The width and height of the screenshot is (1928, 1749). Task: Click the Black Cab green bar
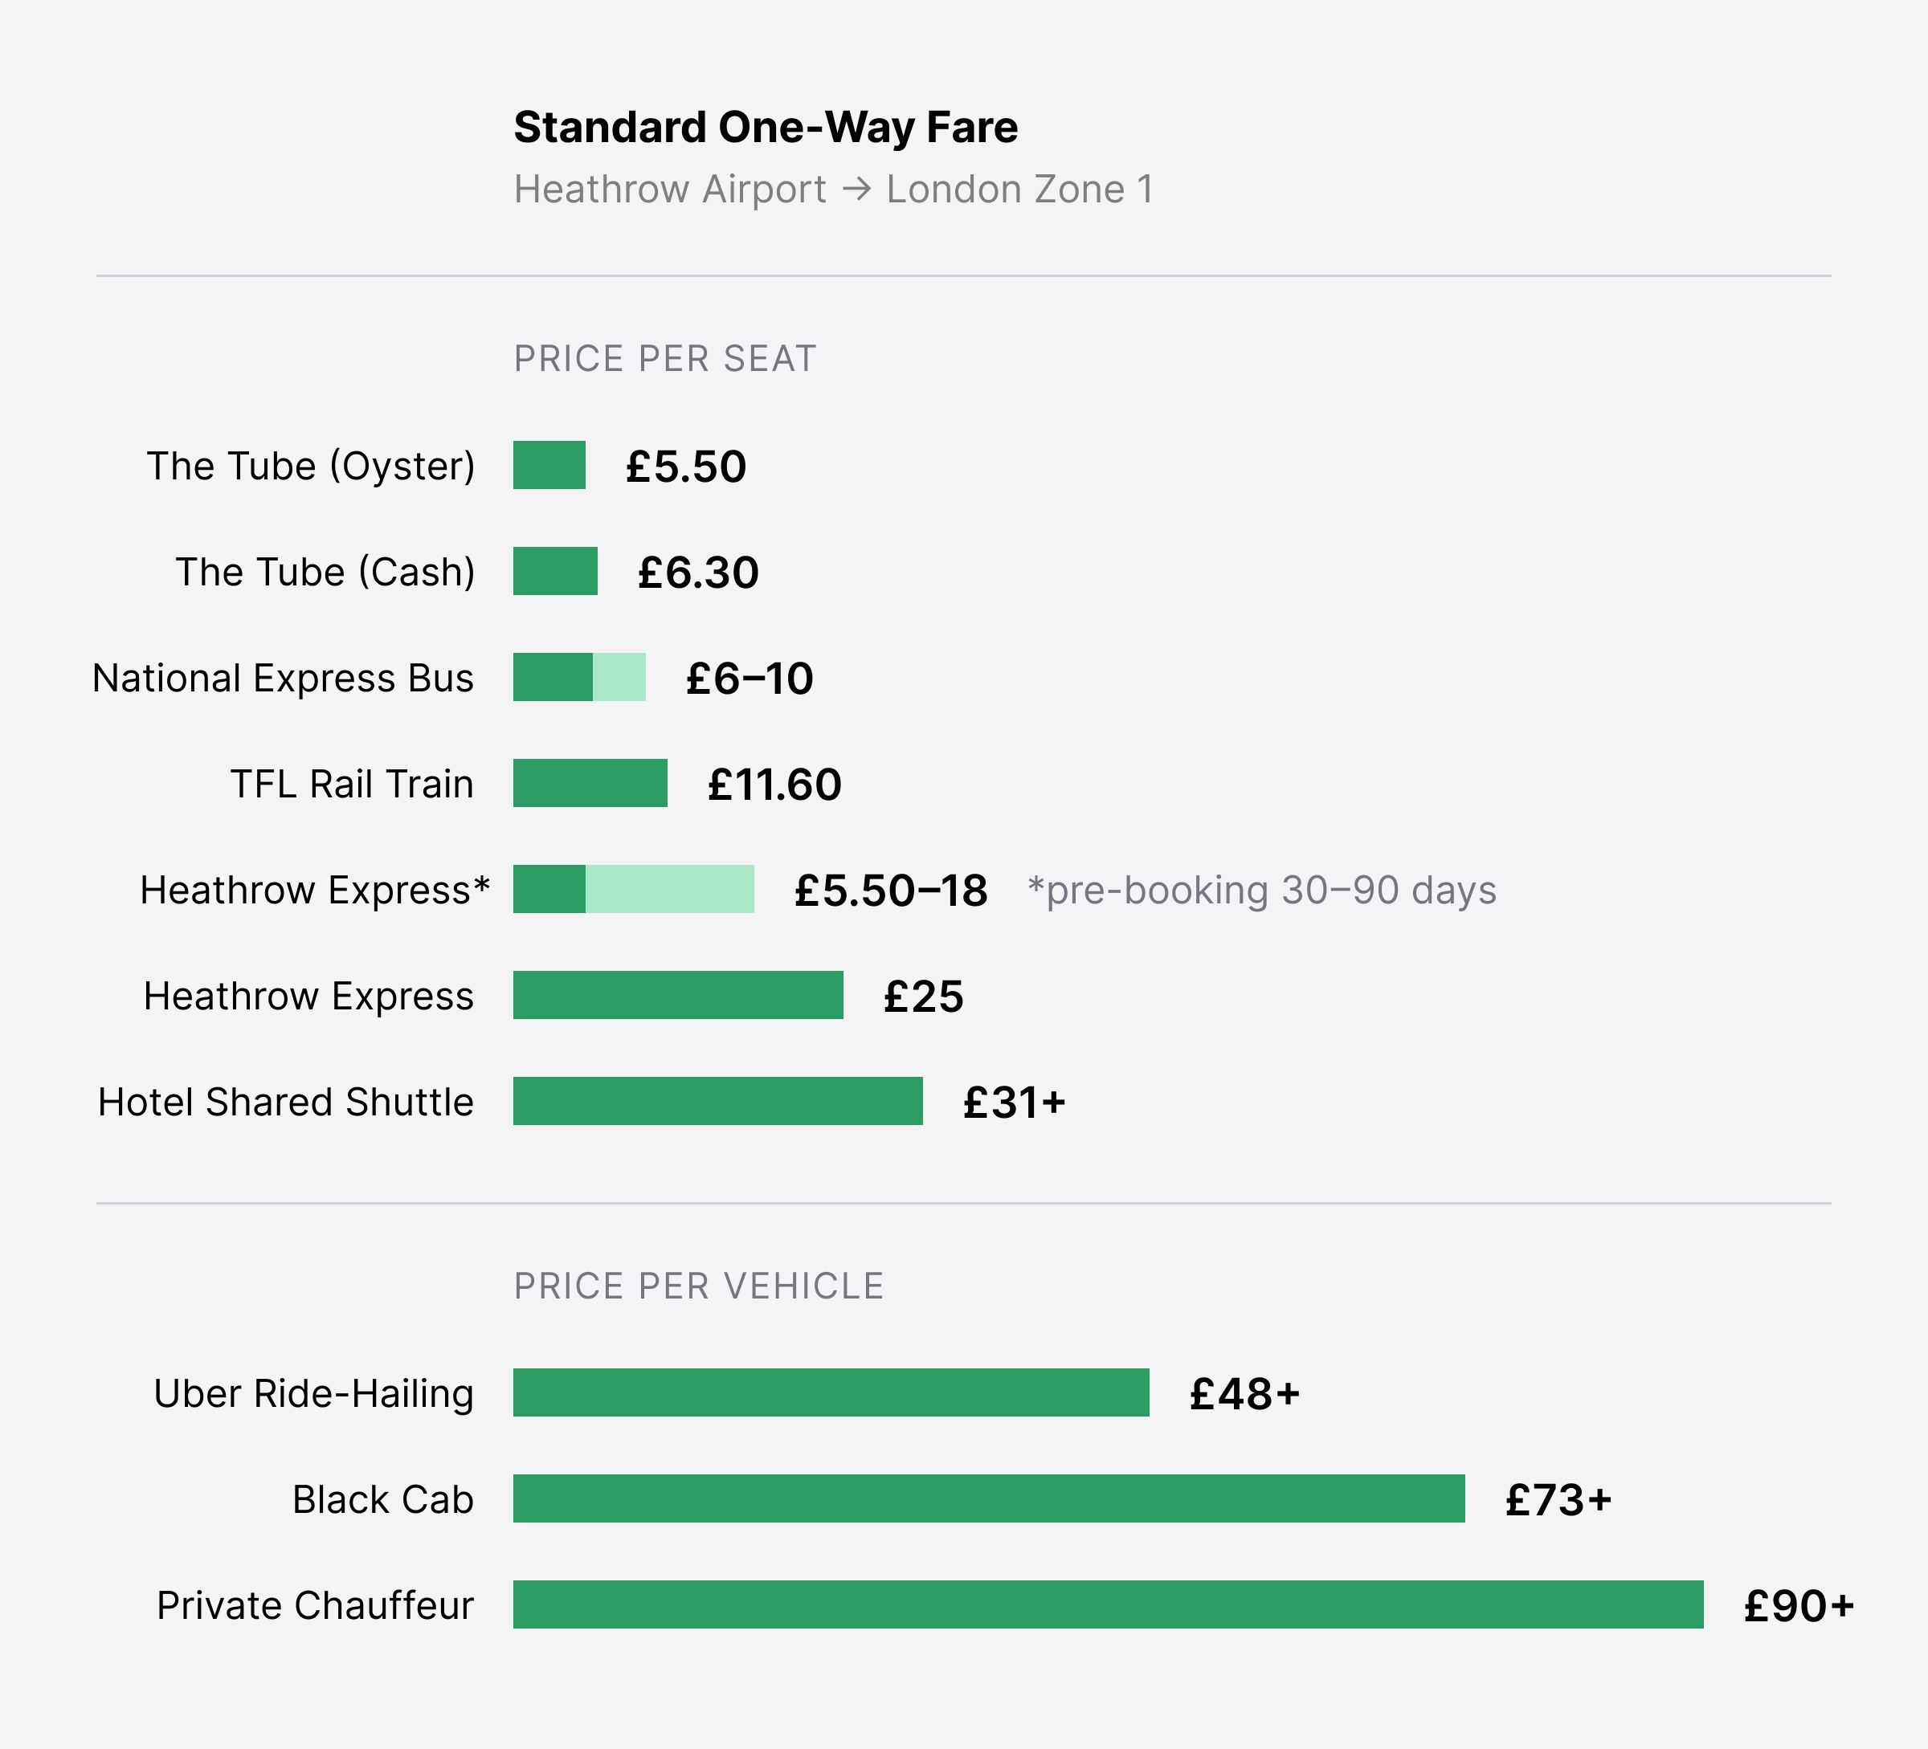[989, 1499]
